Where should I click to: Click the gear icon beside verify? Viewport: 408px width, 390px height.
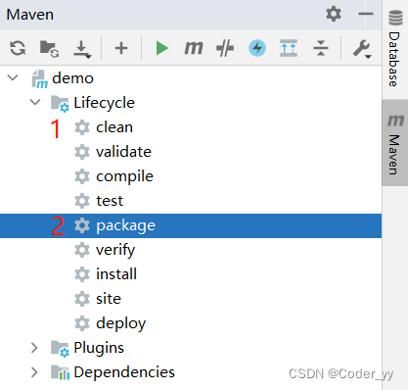[x=82, y=250]
